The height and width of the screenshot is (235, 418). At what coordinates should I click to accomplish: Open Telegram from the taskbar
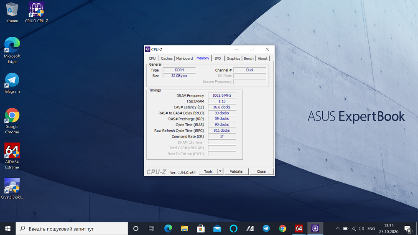coord(266,229)
